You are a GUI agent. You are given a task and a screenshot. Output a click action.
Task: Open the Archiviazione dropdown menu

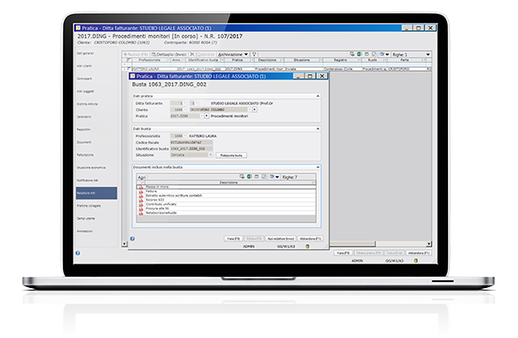tap(233, 54)
